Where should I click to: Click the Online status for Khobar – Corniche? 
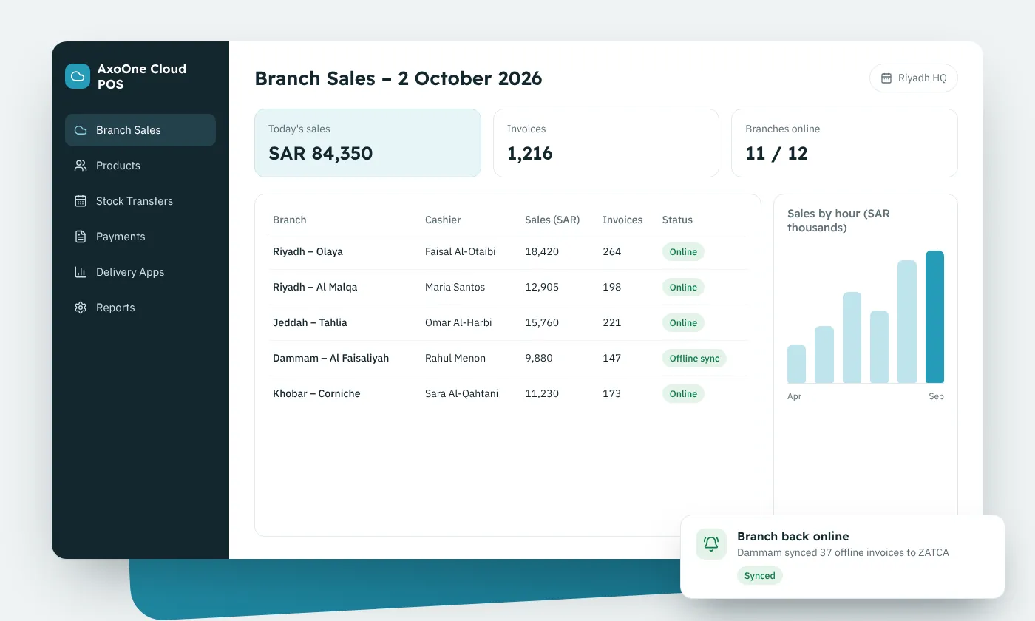[x=683, y=394]
